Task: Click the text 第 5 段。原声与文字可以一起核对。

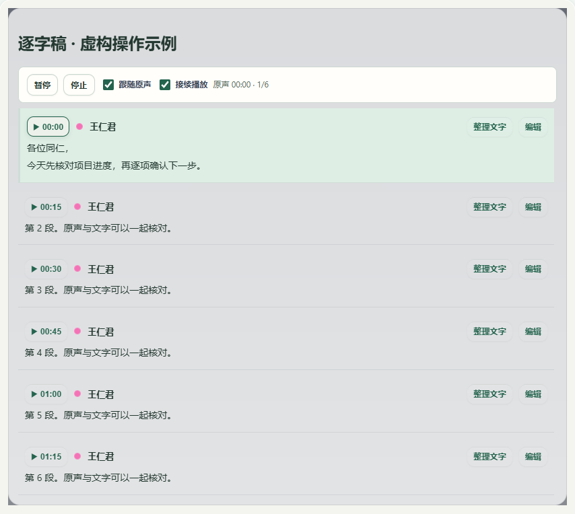Action: point(99,416)
